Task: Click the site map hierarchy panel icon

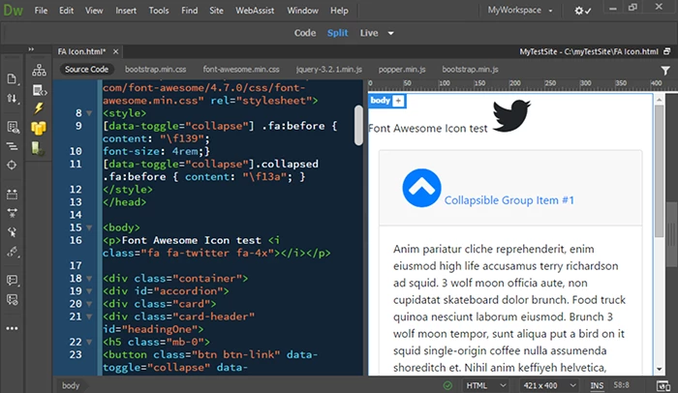Action: point(39,70)
